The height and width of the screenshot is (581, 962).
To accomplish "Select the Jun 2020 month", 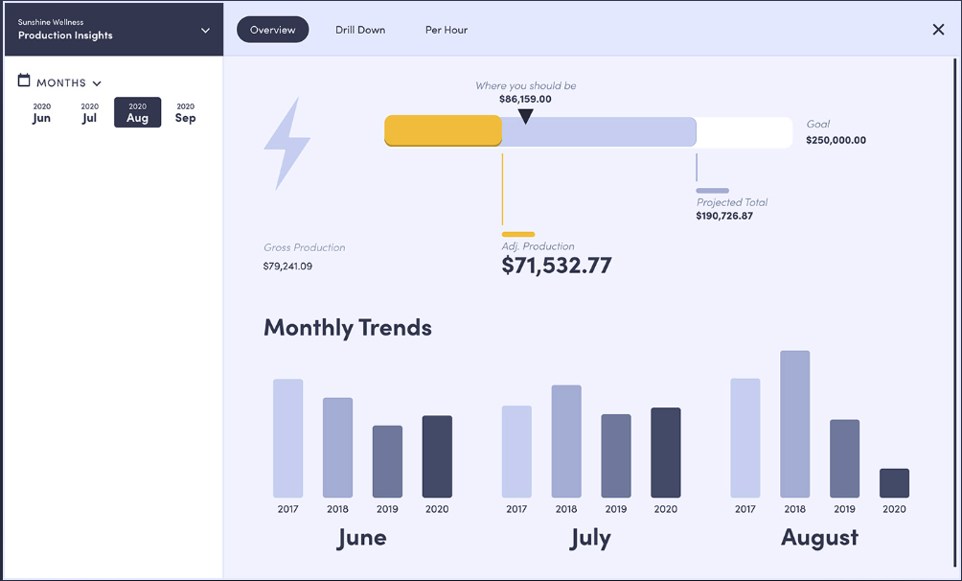I will pyautogui.click(x=41, y=113).
